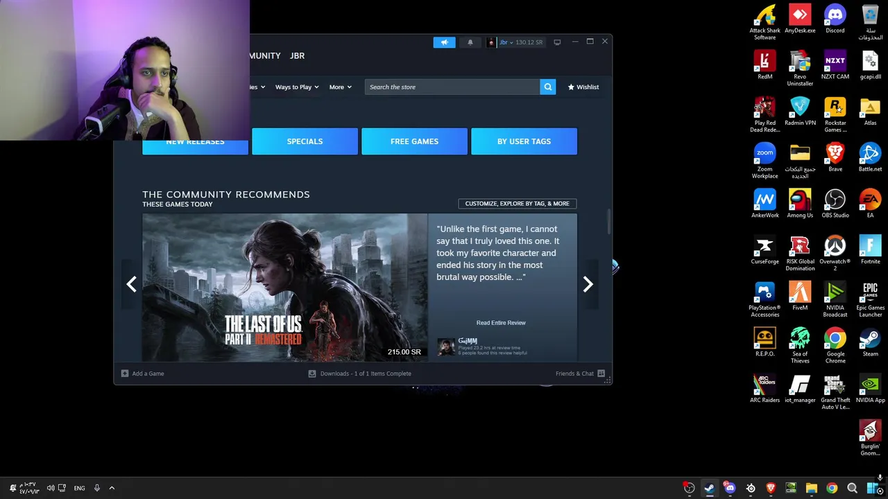Click Discord icon in the taskbar
Screen dimensions: 888x499
pos(730,488)
